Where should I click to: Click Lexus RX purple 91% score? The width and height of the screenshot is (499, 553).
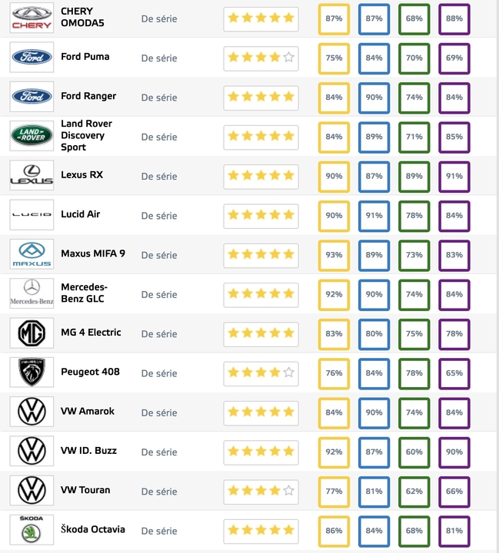454,176
